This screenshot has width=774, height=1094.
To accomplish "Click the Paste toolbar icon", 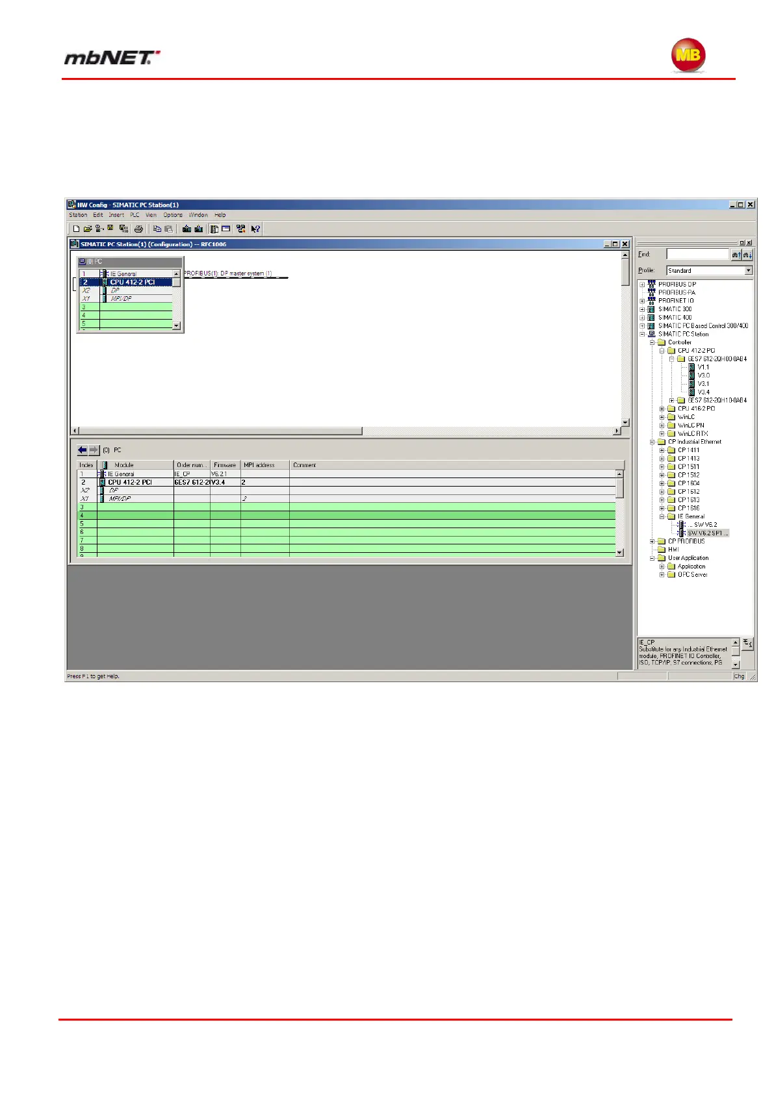I will (169, 229).
